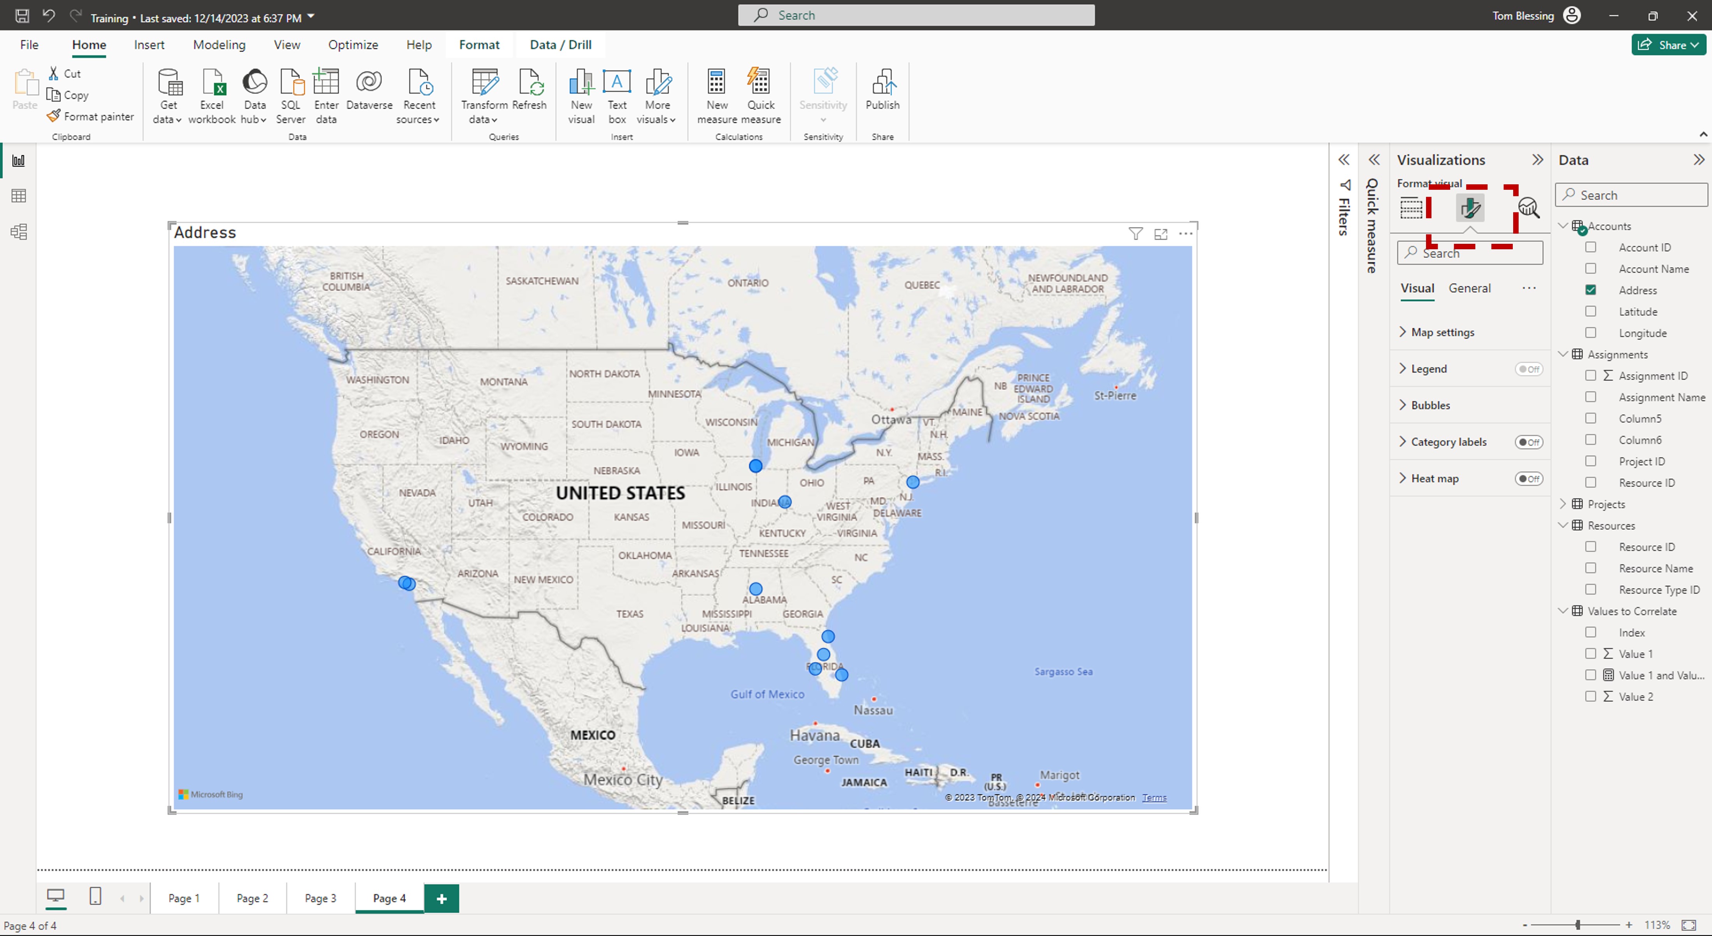Switch to the Modeling ribbon tab
Image resolution: width=1712 pixels, height=936 pixels.
[219, 44]
